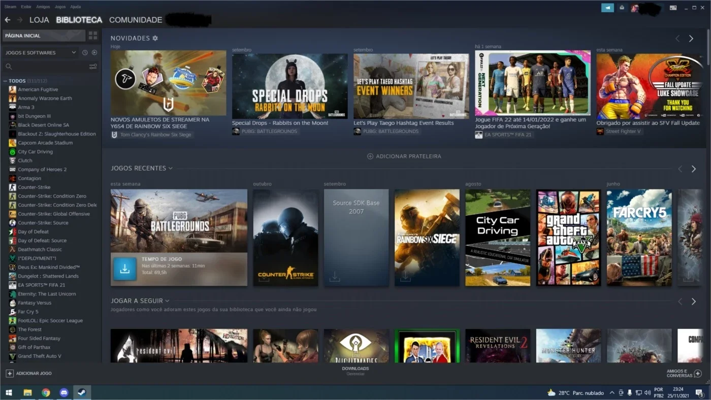The width and height of the screenshot is (711, 400).
Task: Open the Steam inbox envelope icon
Action: [x=622, y=8]
